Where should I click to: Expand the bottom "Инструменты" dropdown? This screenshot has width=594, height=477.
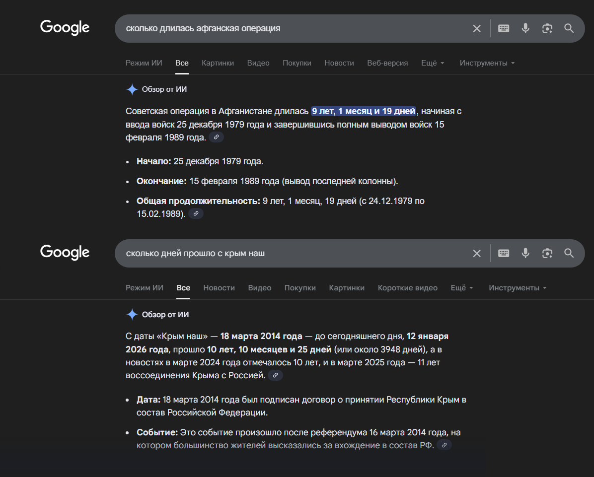coord(518,288)
